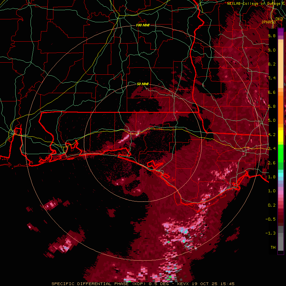The image size is (286, 286).
Task: Click the 6.6 value on the color scale
Action: [x=272, y=92]
